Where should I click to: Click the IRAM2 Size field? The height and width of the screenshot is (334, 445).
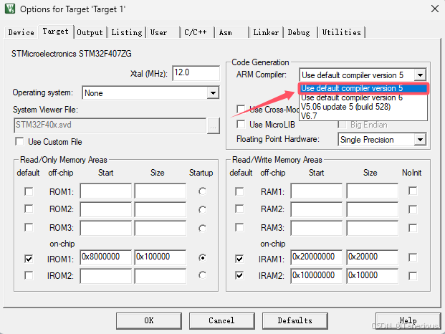pos(373,276)
